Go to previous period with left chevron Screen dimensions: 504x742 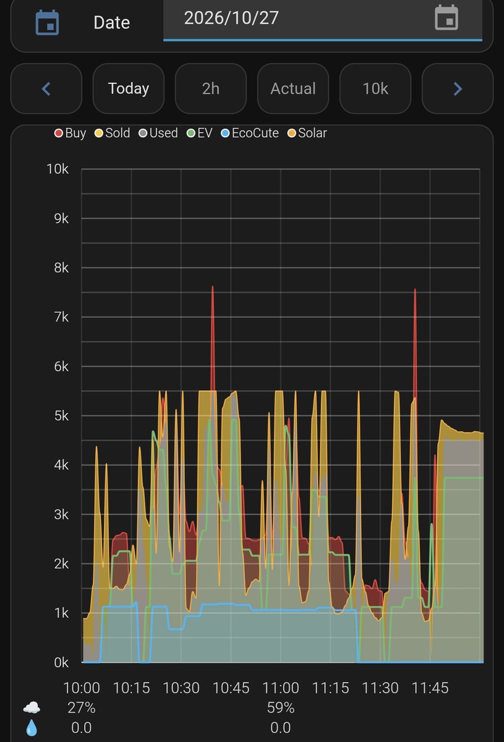pyautogui.click(x=46, y=88)
